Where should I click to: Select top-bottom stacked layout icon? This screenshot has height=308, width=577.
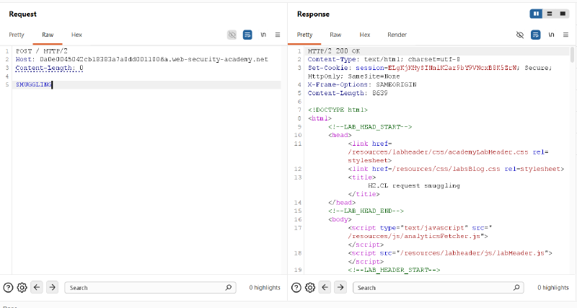[x=550, y=14]
